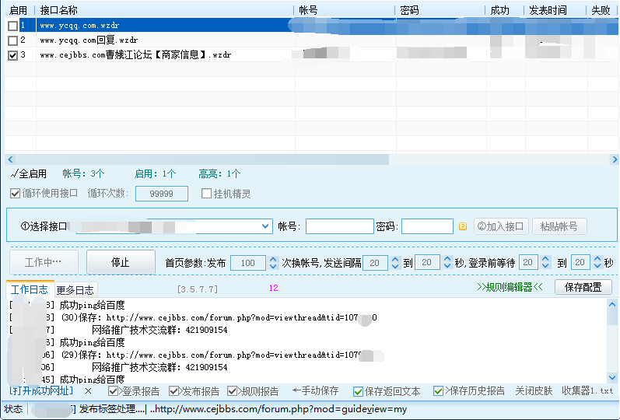
Task: Click the 帐号 input field
Action: point(340,226)
